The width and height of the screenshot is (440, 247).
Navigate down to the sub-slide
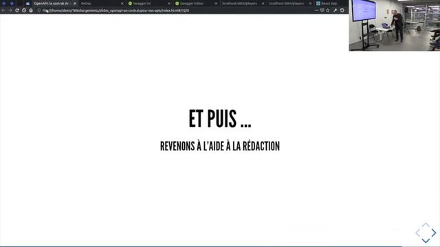tap(426, 241)
